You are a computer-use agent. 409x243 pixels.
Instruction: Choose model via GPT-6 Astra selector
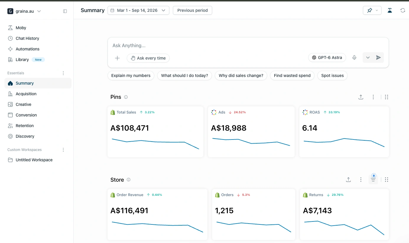[x=327, y=58]
